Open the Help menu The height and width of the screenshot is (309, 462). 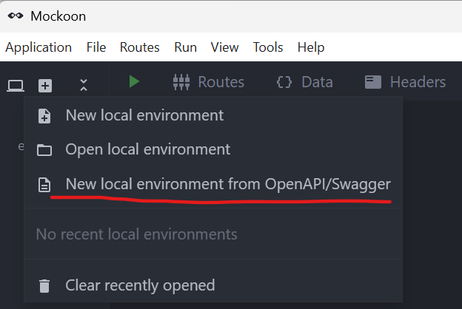click(x=311, y=47)
